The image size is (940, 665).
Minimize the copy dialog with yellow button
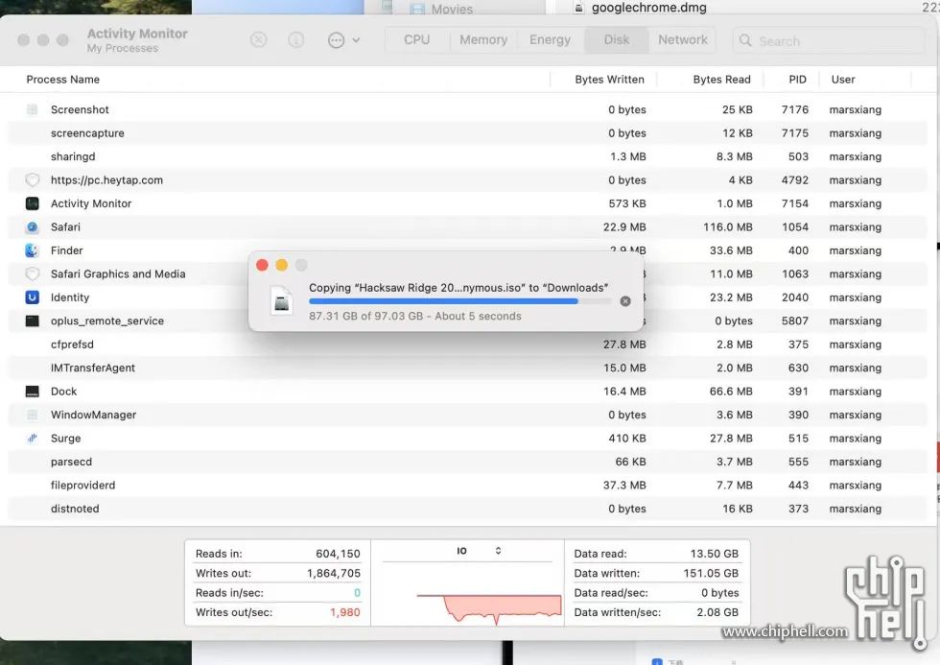pyautogui.click(x=282, y=265)
